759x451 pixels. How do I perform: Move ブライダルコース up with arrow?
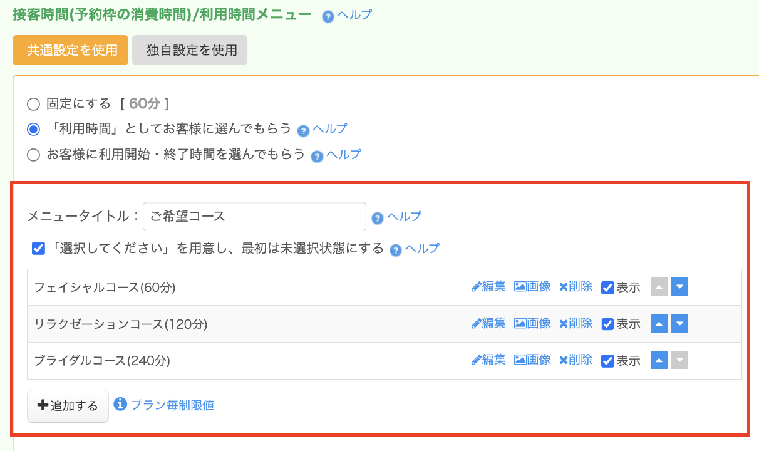click(659, 360)
